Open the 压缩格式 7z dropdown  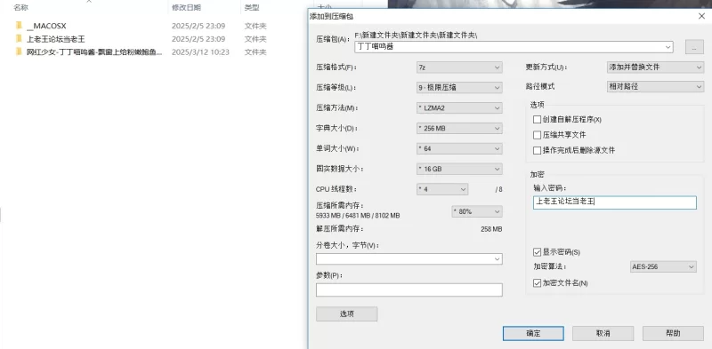(x=459, y=67)
